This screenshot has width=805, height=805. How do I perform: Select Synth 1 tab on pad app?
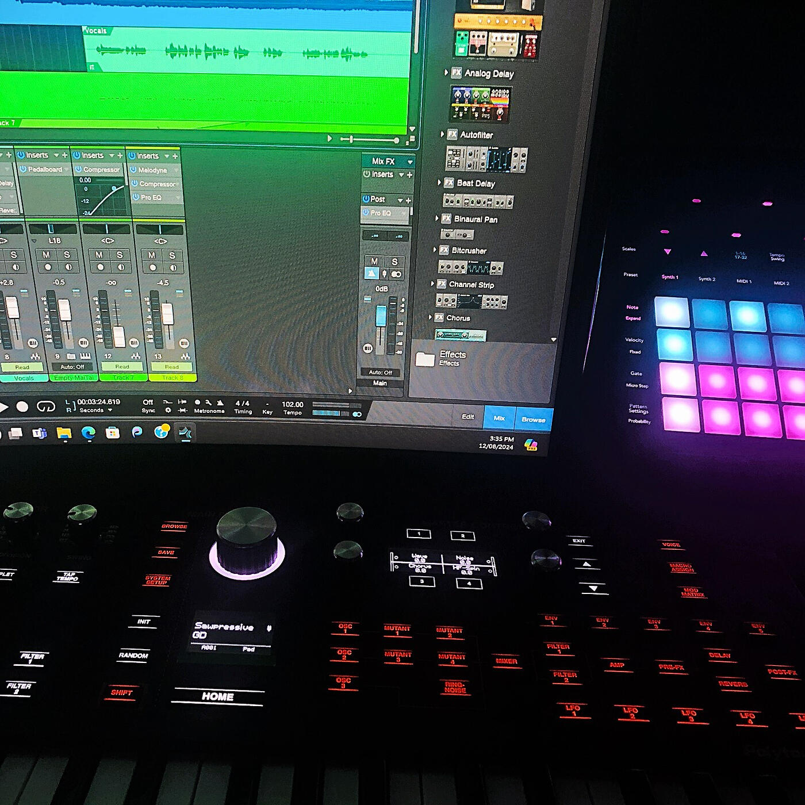[x=670, y=277]
